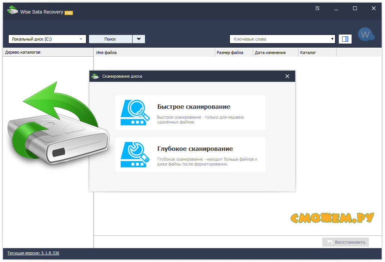Screen dimensions: 385x262
Task: Click the Wise Data Recovery logo icon
Action: 12,10
